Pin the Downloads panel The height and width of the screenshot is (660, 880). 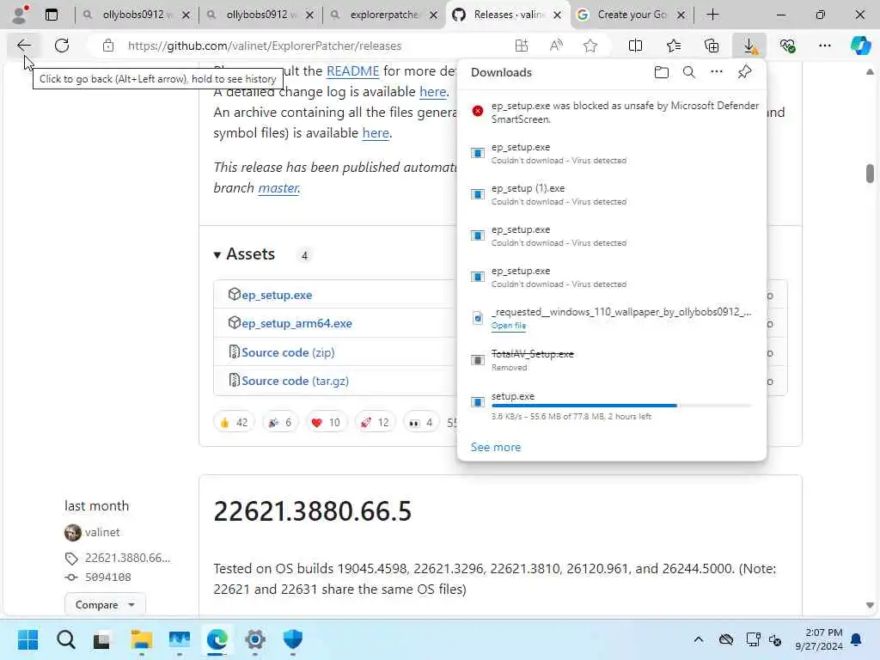point(744,72)
